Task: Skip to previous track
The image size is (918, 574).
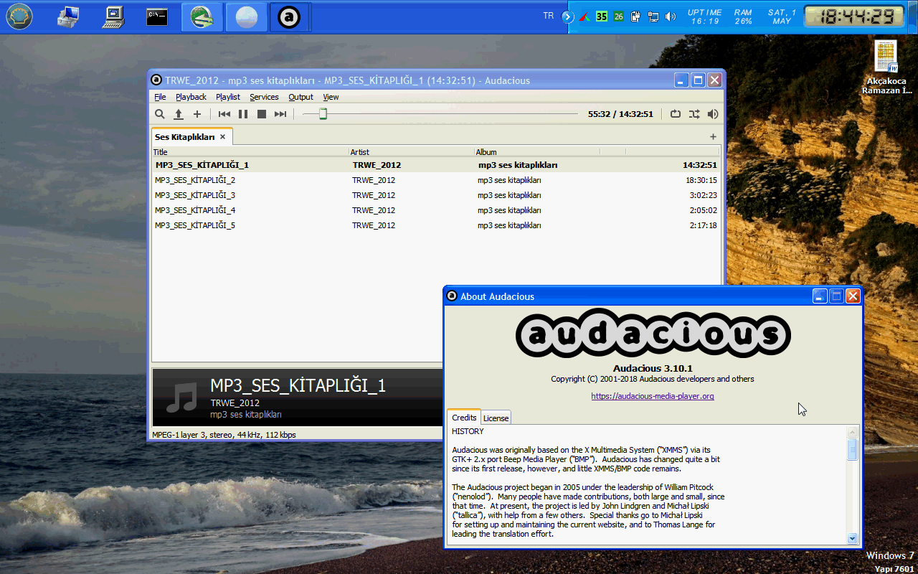Action: point(224,114)
